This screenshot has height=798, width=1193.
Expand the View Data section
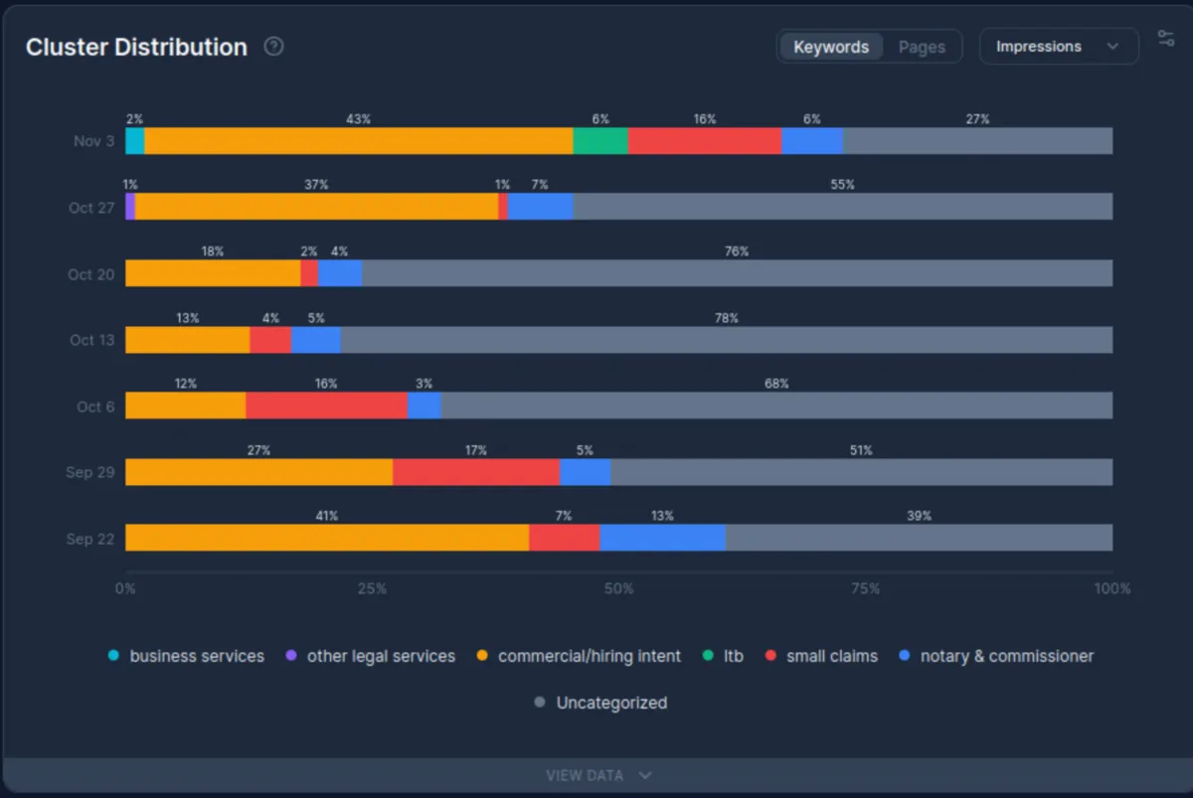(596, 775)
